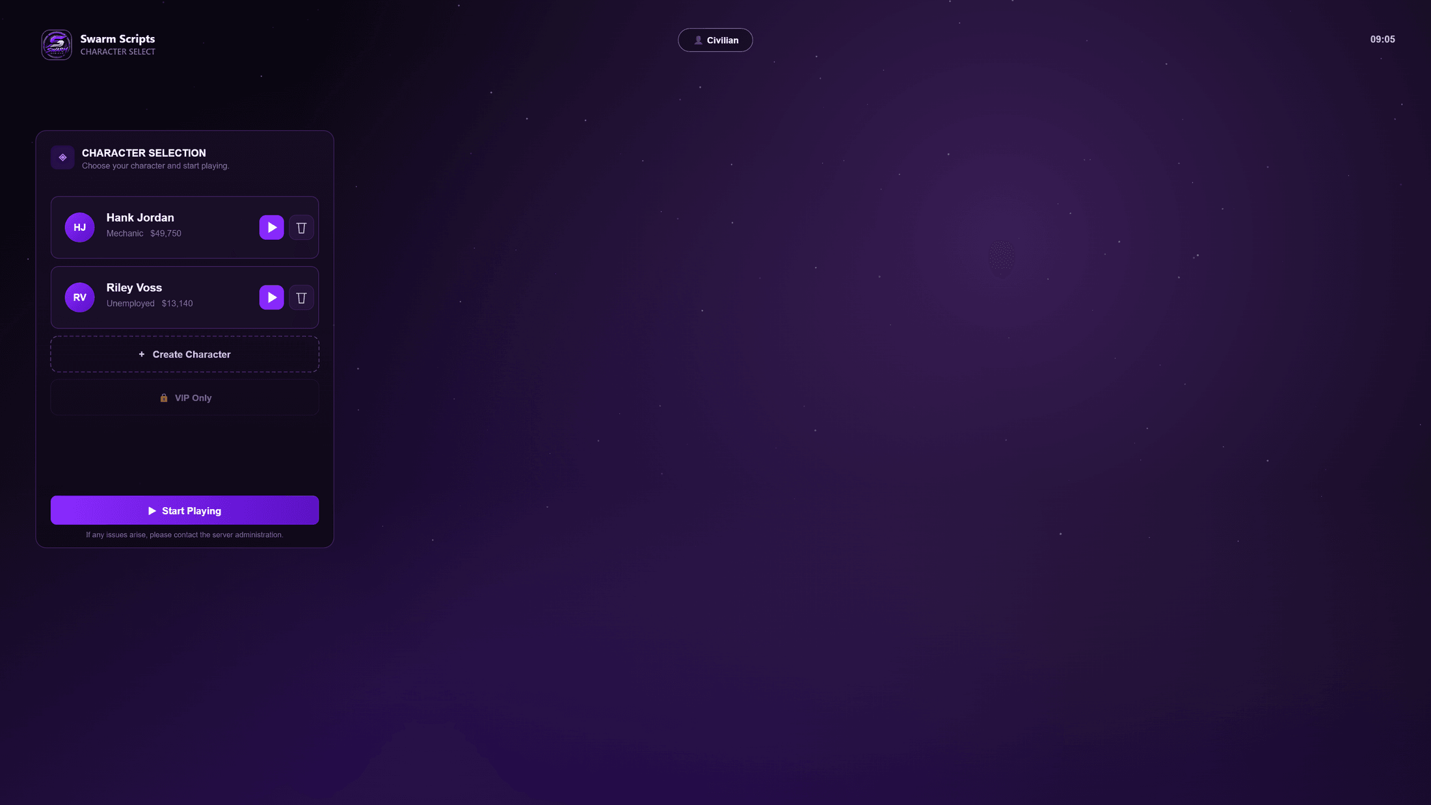Click the HJ avatar circle

click(x=79, y=228)
